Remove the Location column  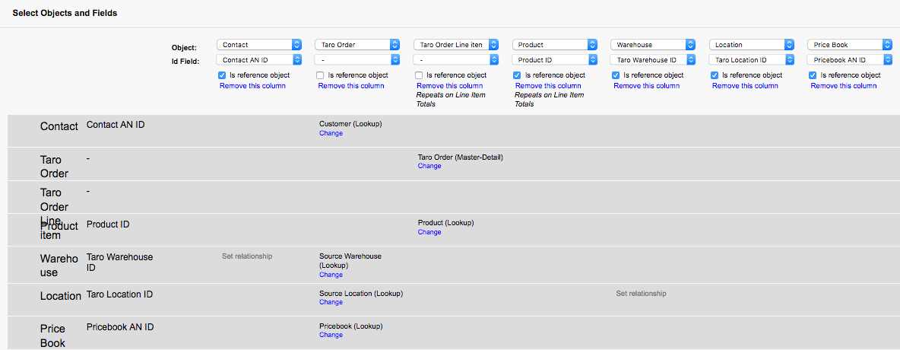745,86
